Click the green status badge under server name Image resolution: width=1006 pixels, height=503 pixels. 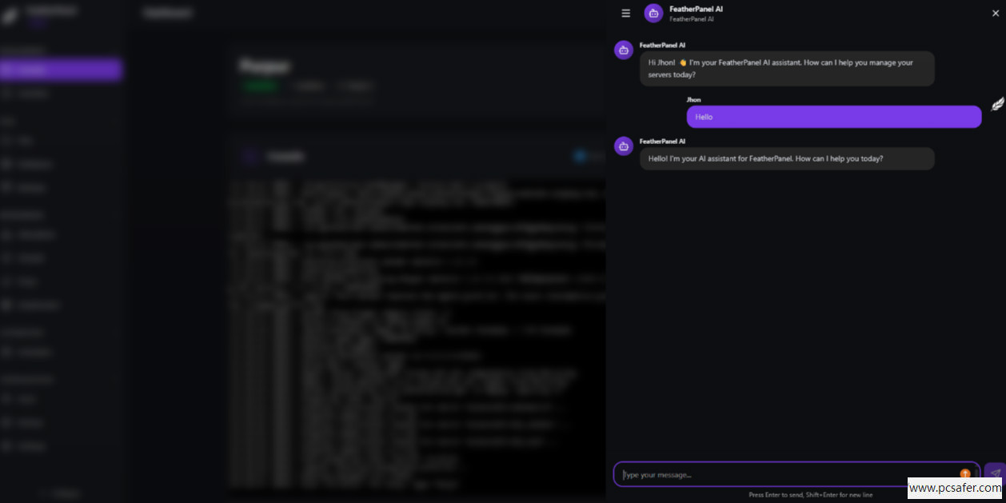pyautogui.click(x=261, y=86)
